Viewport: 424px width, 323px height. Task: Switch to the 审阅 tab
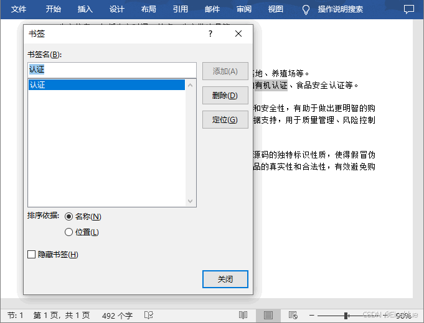tap(244, 9)
